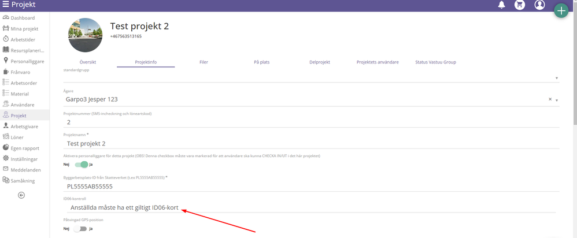This screenshot has width=577, height=238.
Task: Switch to the Översikt tab
Action: pyautogui.click(x=88, y=62)
